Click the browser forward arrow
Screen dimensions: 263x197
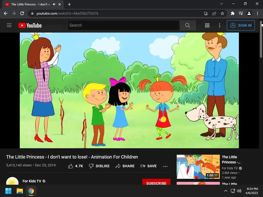(x=14, y=13)
